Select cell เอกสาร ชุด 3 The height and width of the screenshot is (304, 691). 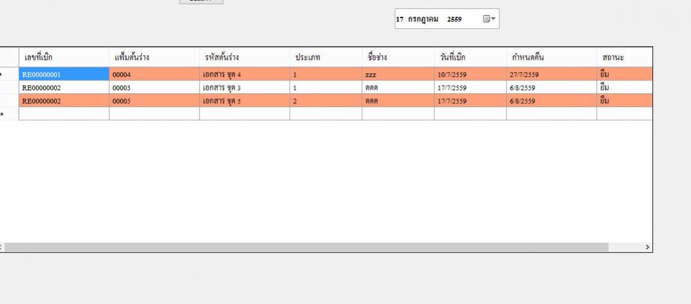(x=245, y=87)
